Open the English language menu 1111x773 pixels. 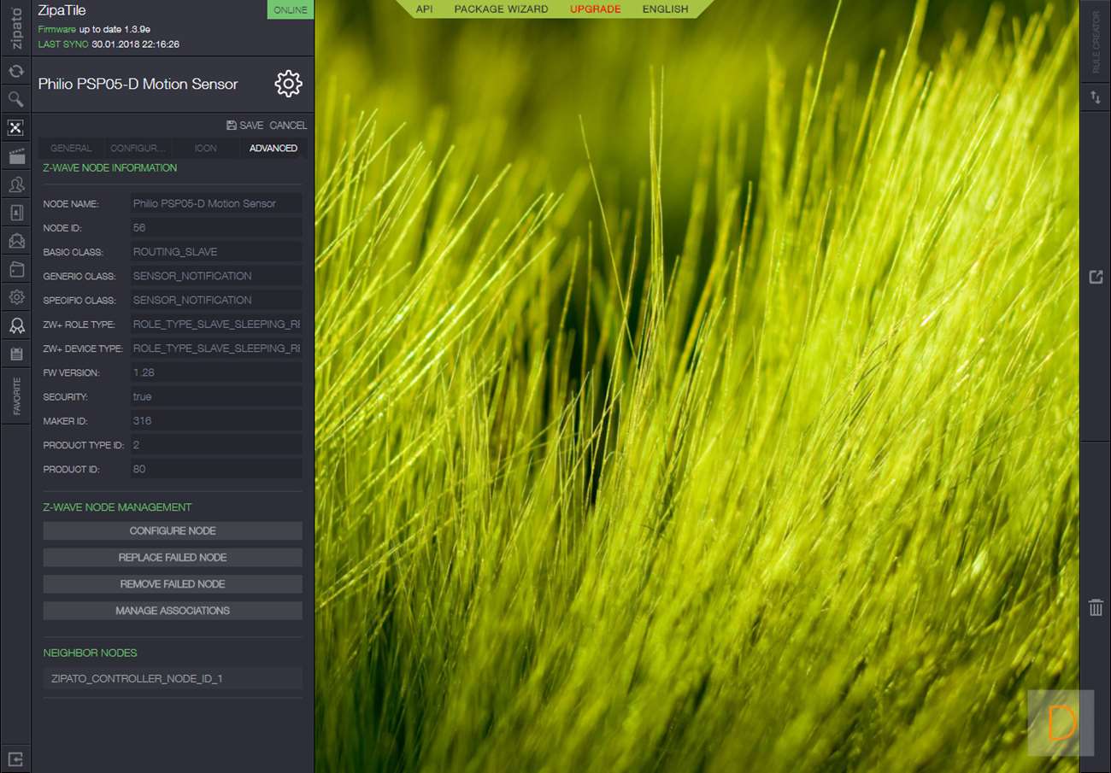[665, 9]
